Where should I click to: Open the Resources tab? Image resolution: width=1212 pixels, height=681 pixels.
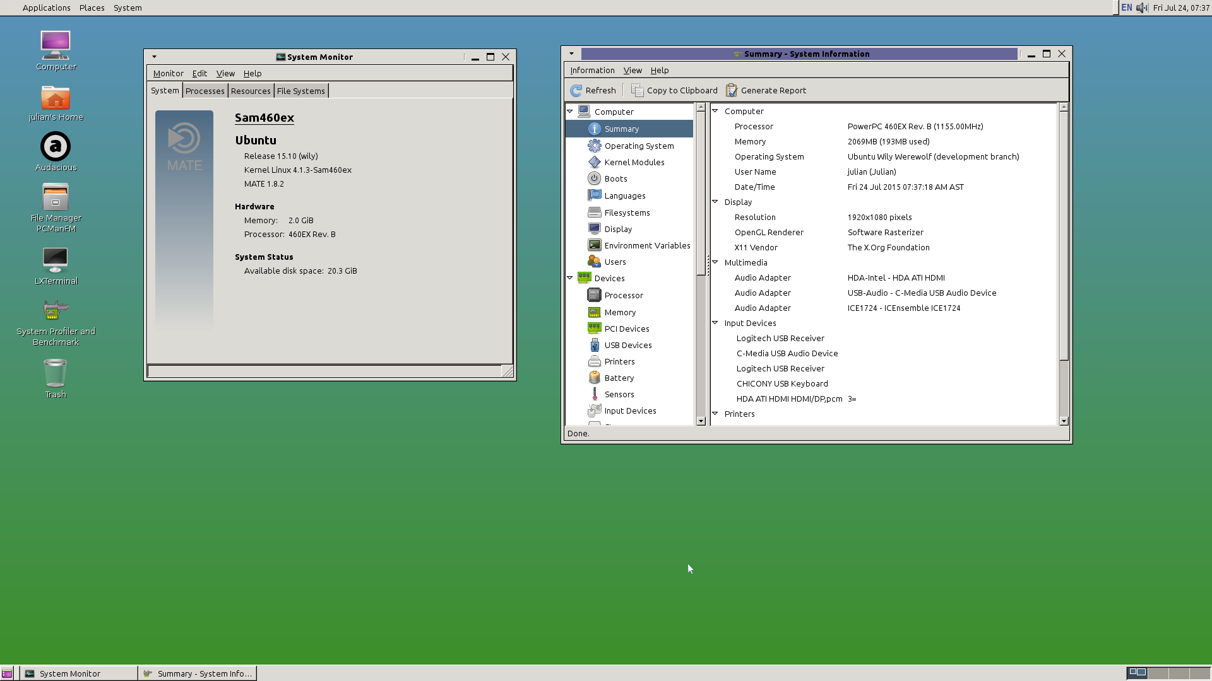click(x=251, y=91)
